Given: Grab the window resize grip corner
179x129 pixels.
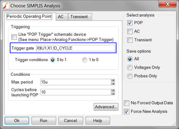Looking at the screenshot, I should click(174, 124).
